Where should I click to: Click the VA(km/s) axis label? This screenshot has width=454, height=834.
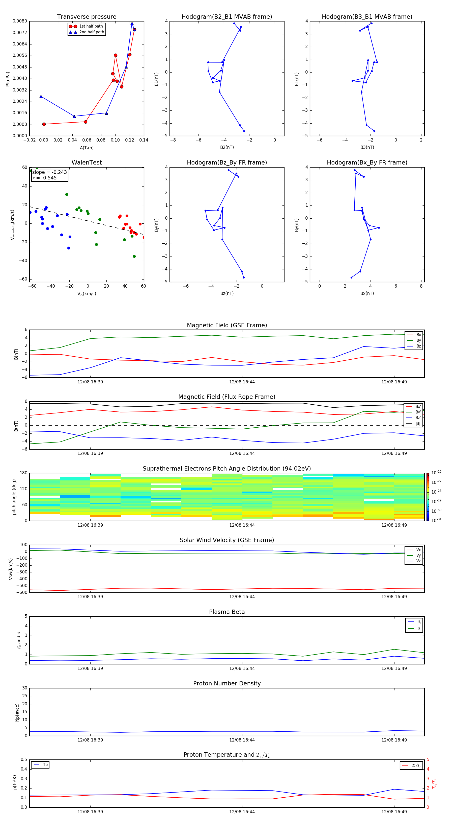pyautogui.click(x=87, y=294)
